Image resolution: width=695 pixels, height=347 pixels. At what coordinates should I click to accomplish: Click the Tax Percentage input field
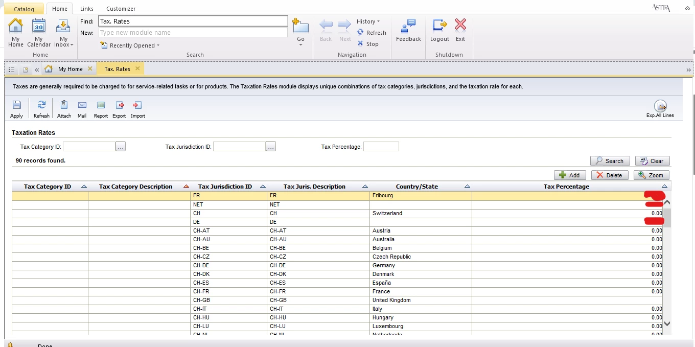click(x=381, y=147)
